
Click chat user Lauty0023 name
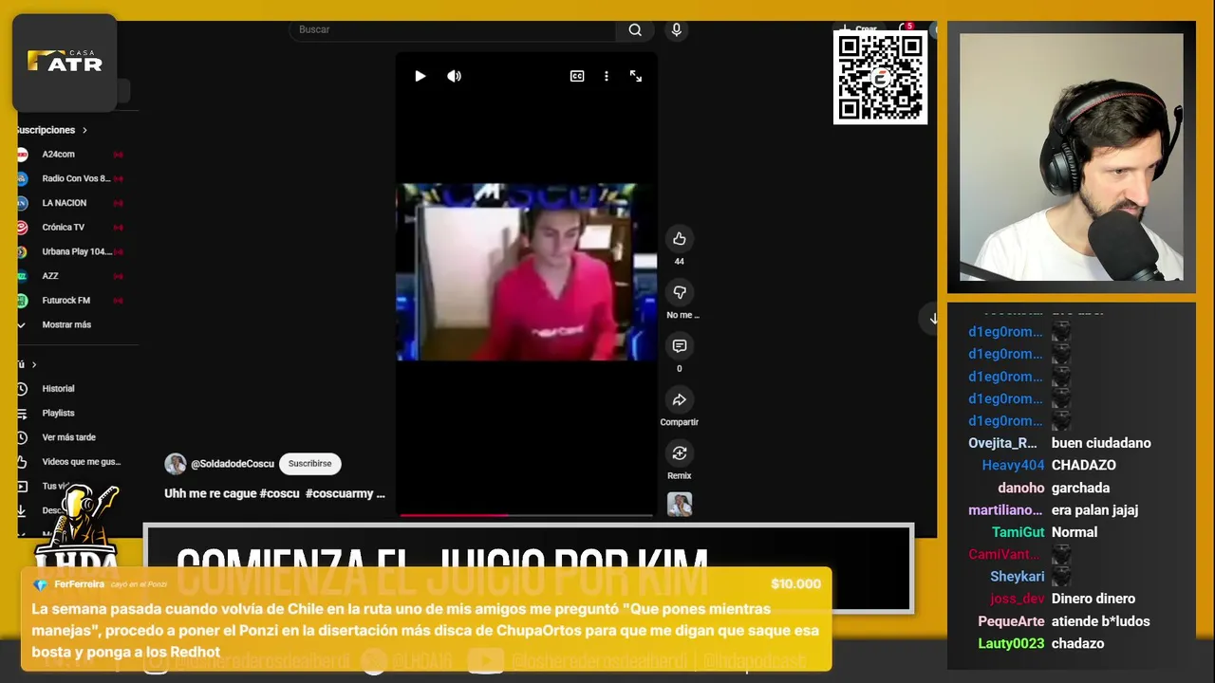click(x=1011, y=643)
